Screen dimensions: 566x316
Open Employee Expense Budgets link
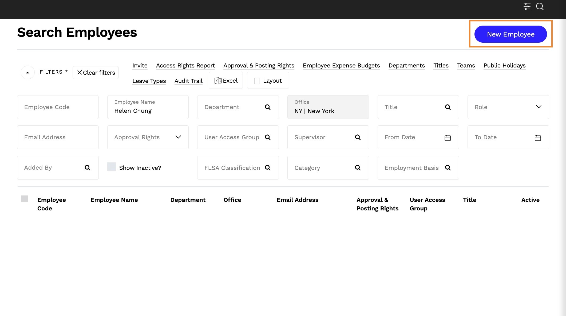pyautogui.click(x=341, y=66)
